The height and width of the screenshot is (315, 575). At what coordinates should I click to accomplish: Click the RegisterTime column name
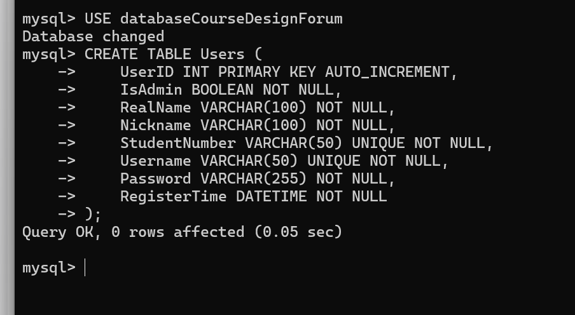(173, 197)
